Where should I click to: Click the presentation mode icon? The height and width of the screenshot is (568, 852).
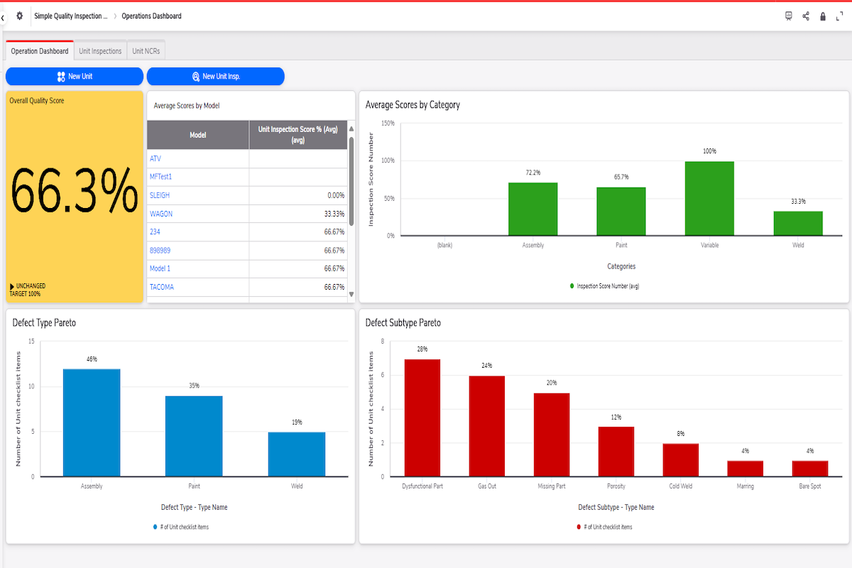[x=789, y=16]
